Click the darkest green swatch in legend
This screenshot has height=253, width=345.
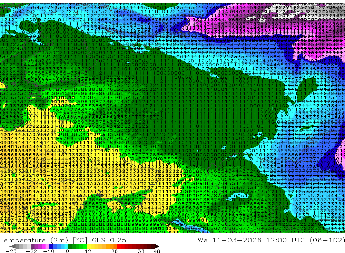[x=70, y=246]
